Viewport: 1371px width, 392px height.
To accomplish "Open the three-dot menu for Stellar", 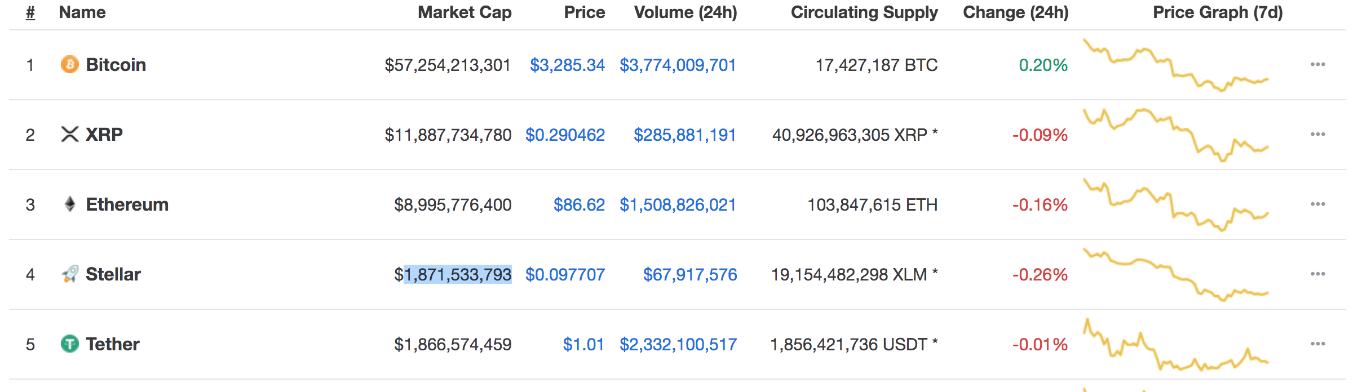I will (x=1317, y=274).
